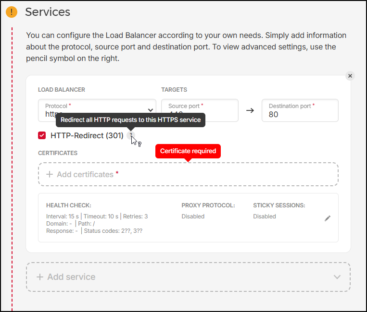Click the Protocol label in the combo box
This screenshot has height=312, width=367.
[56, 106]
